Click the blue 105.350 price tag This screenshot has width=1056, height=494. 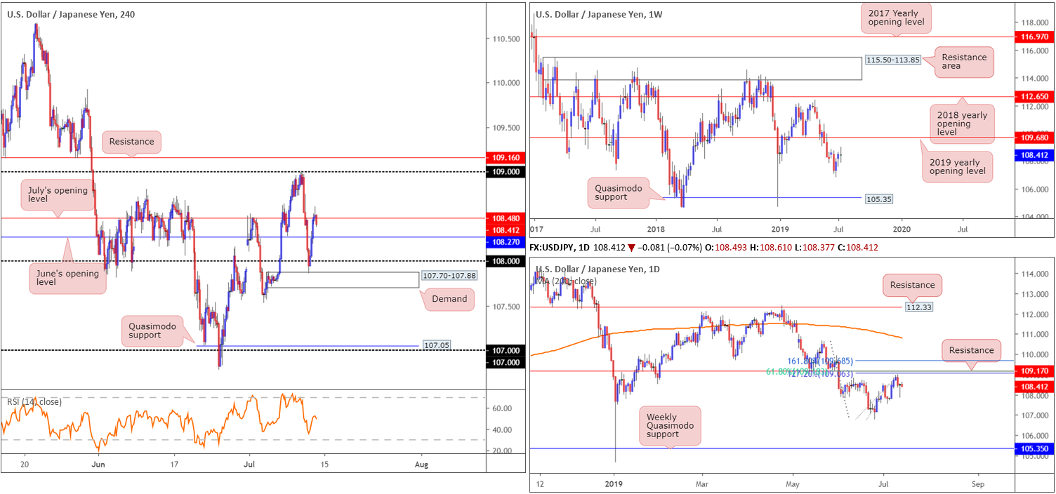[x=1034, y=448]
